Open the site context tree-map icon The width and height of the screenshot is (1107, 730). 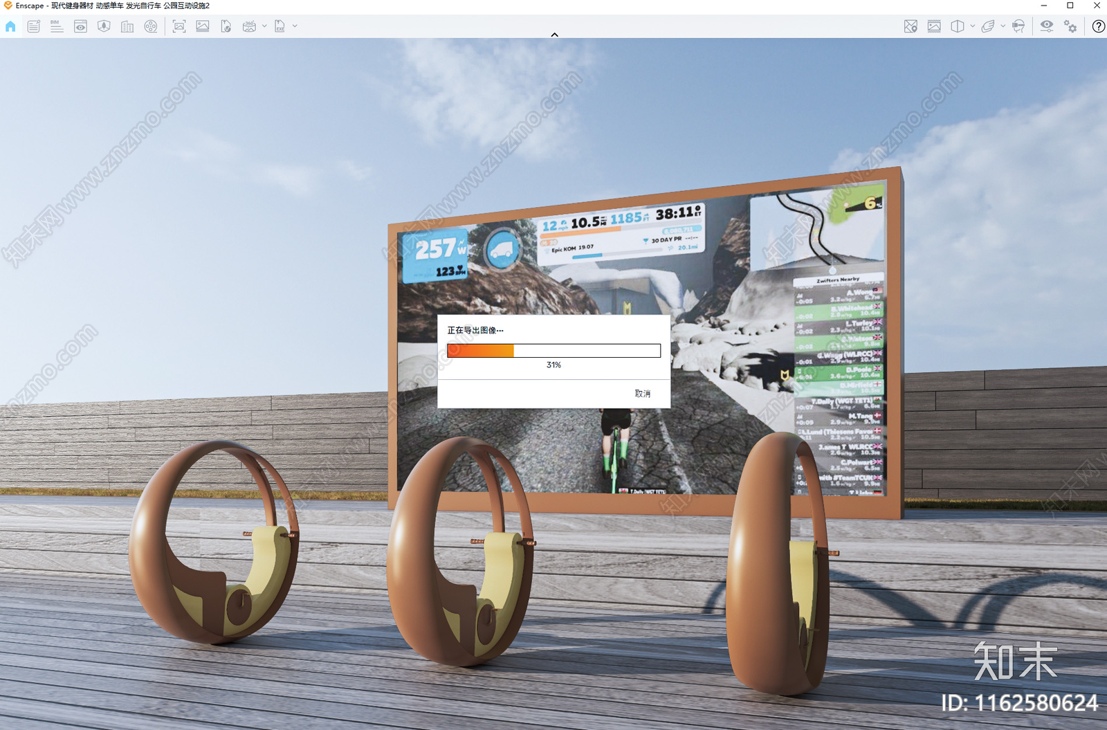[x=104, y=26]
